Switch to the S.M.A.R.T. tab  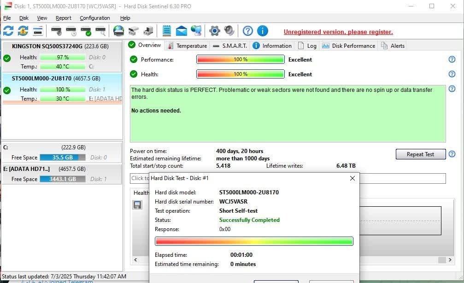tap(230, 46)
